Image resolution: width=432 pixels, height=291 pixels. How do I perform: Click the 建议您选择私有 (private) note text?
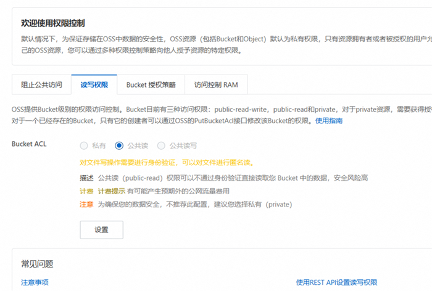[253, 205]
